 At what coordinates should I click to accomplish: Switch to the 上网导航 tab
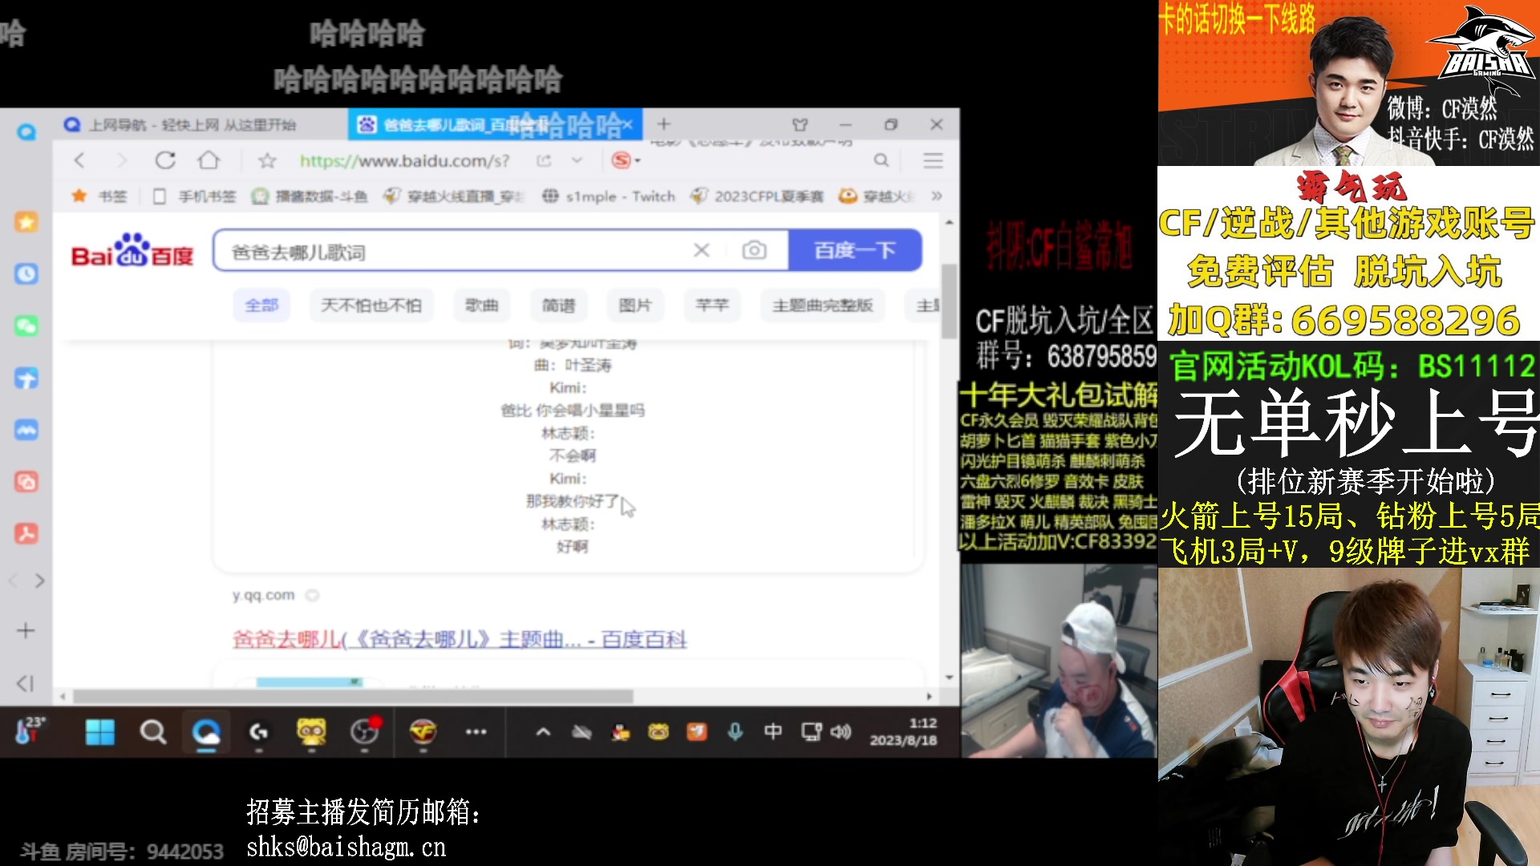pyautogui.click(x=192, y=125)
